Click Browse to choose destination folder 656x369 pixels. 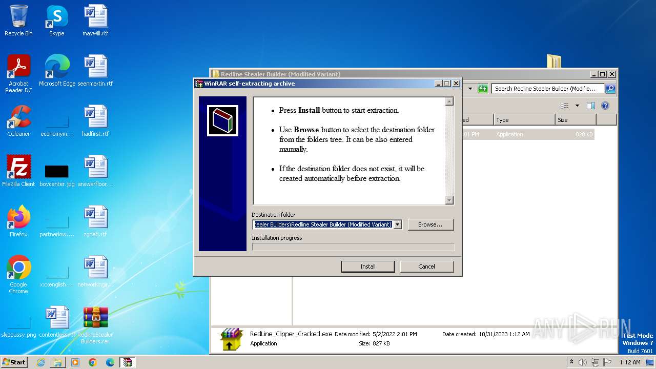[x=430, y=224]
